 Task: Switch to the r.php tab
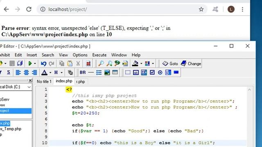point(81,82)
